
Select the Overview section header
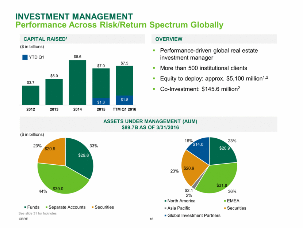169,39
